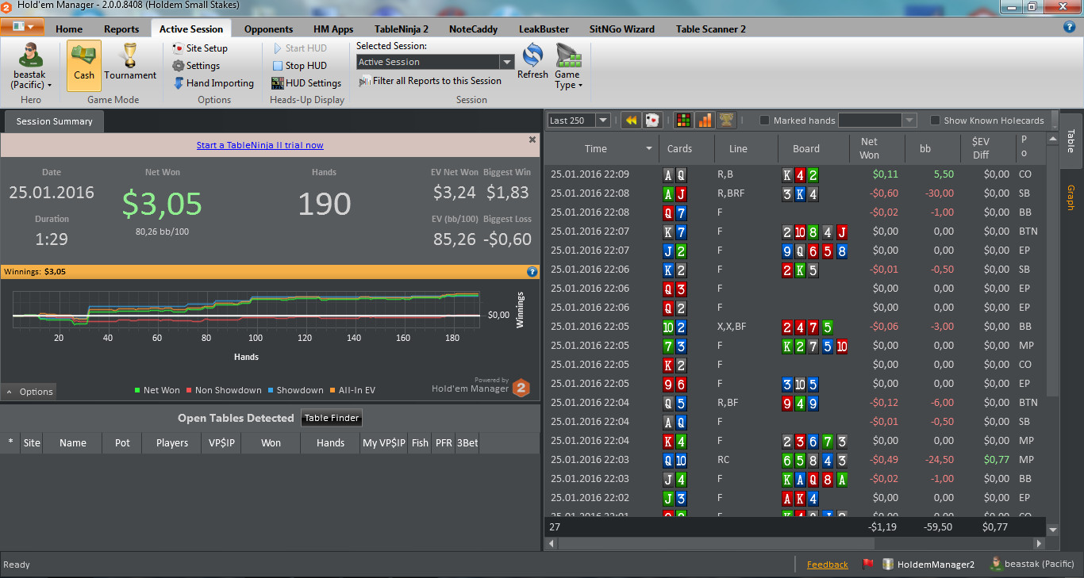Screen dimensions: 1084x578
Task: Click the horizontal scrollbar right arrow in hands list
Action: tap(1040, 544)
